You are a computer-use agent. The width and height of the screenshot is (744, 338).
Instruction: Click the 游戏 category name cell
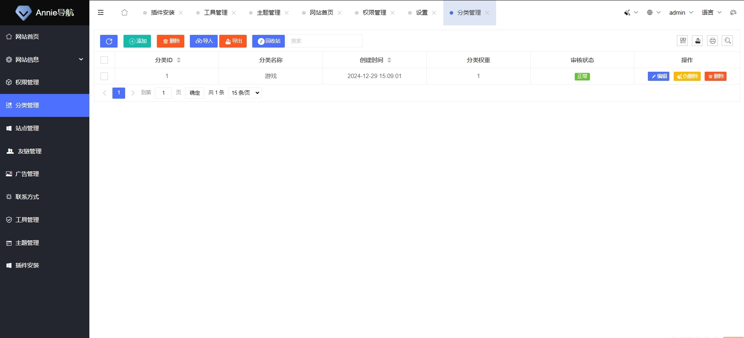[271, 76]
